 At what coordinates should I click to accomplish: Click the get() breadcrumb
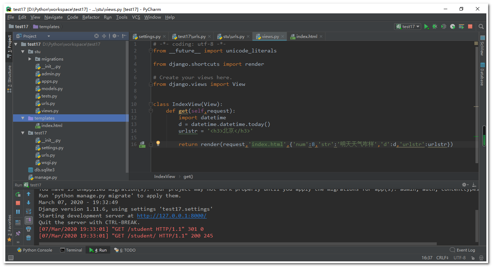(x=188, y=177)
